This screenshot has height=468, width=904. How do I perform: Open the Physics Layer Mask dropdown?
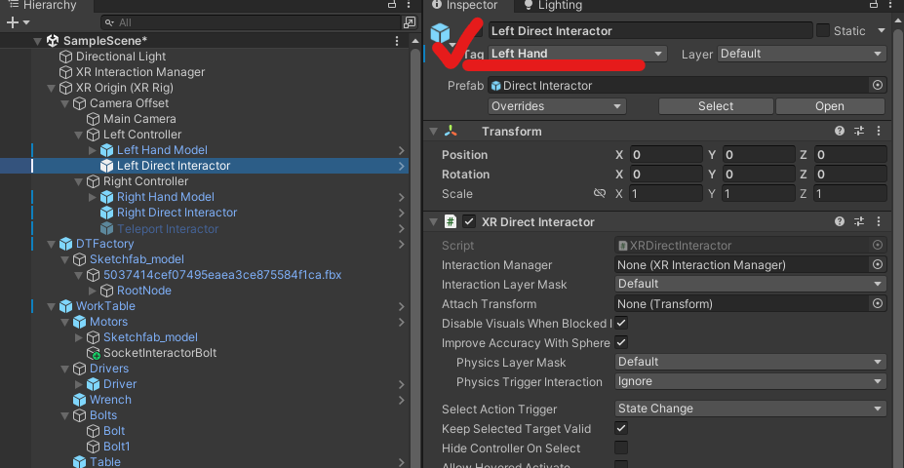click(750, 362)
